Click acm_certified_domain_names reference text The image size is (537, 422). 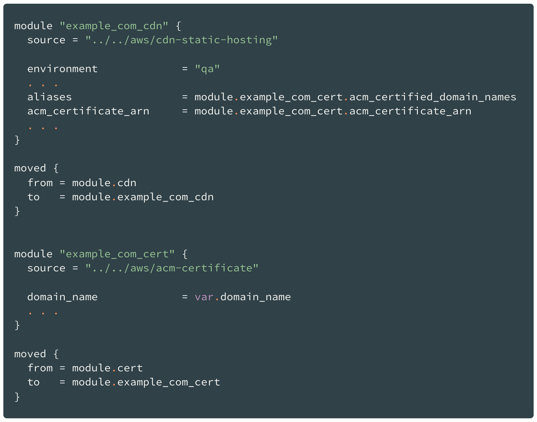433,97
